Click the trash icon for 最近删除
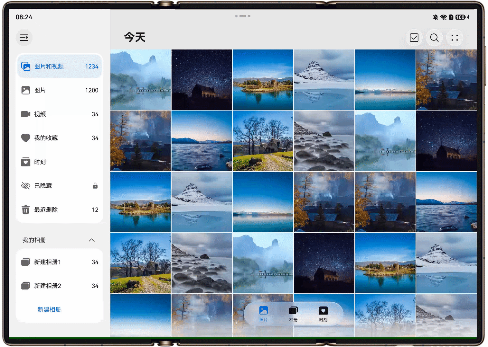Viewport: 488px width, 347px height. tap(25, 210)
